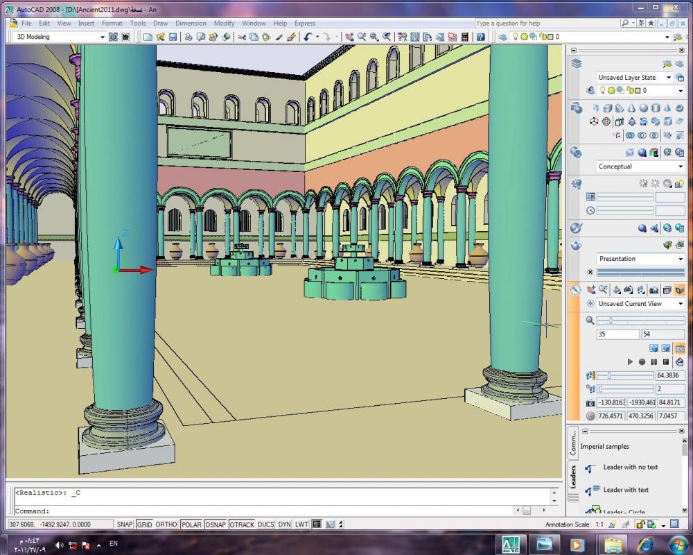Select the Cone primitive on the dashboard
Screen dimensions: 693x555
pos(631,108)
